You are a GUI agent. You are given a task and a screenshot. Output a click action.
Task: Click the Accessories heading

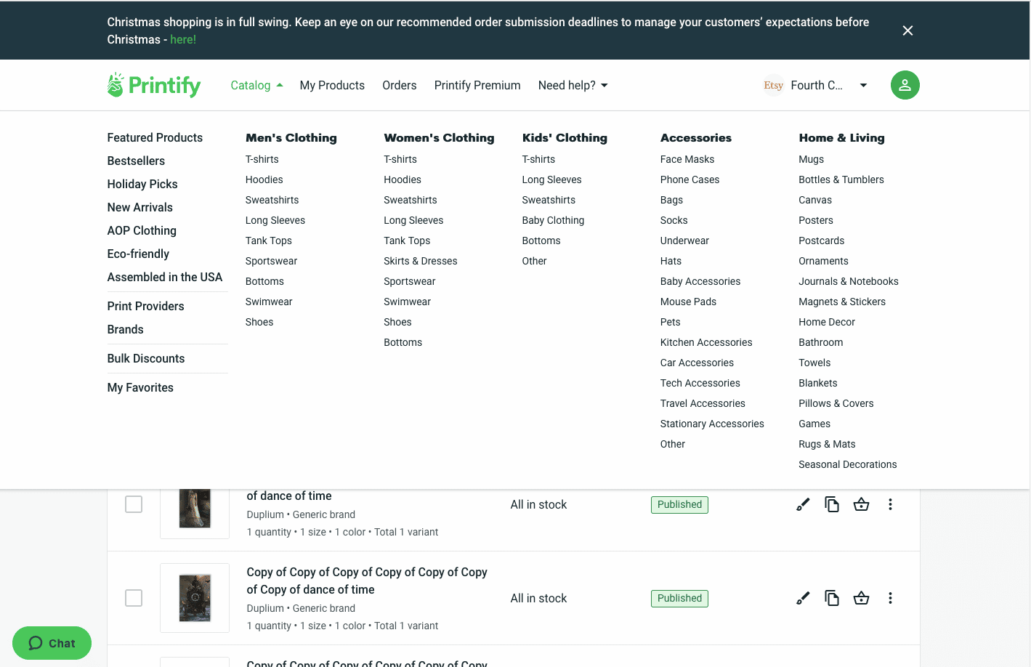[x=695, y=137]
